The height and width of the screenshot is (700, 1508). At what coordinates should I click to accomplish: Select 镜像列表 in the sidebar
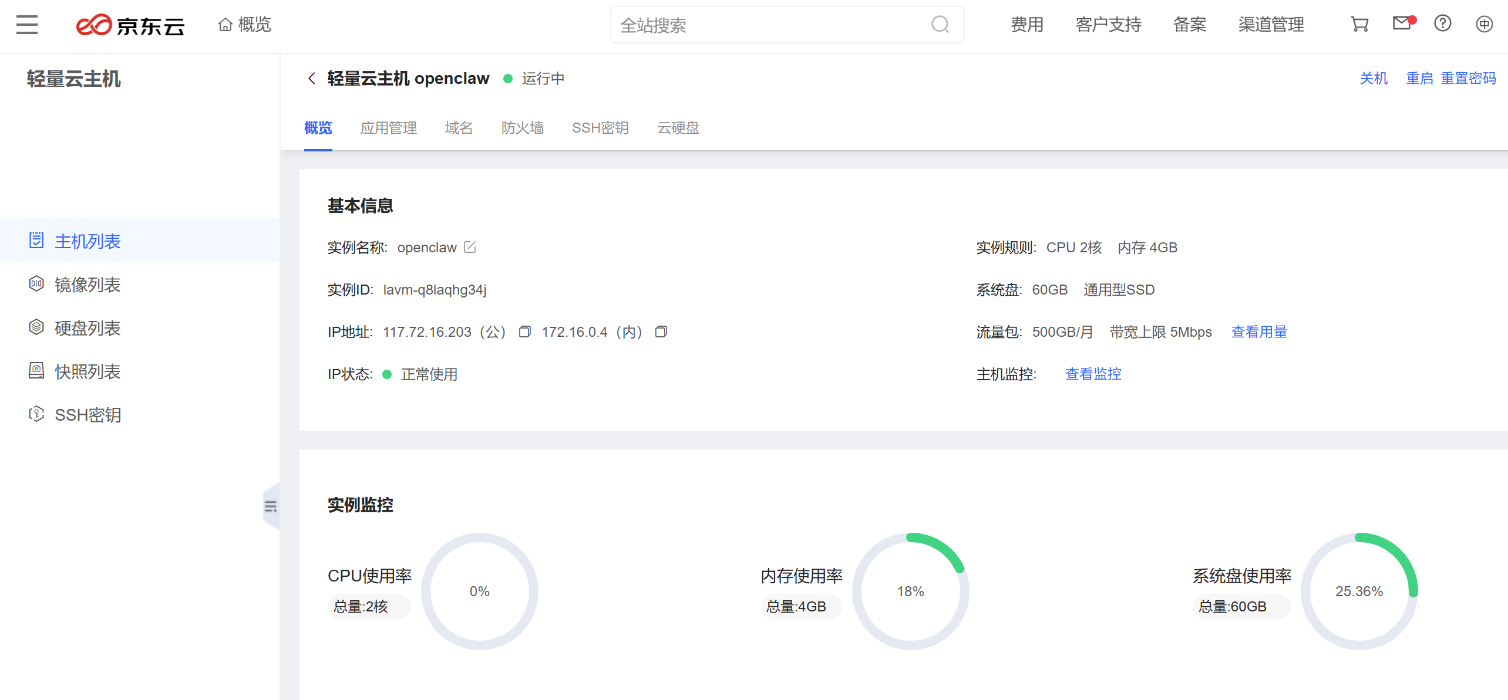[87, 285]
